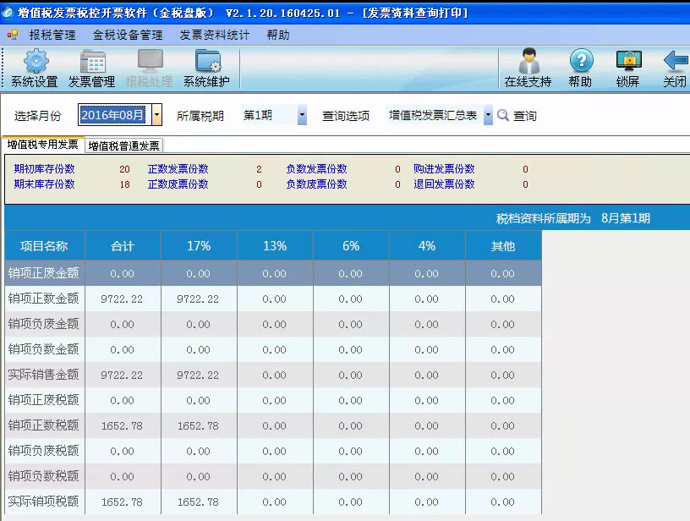Click the 2016年08月 month field

tap(115, 115)
